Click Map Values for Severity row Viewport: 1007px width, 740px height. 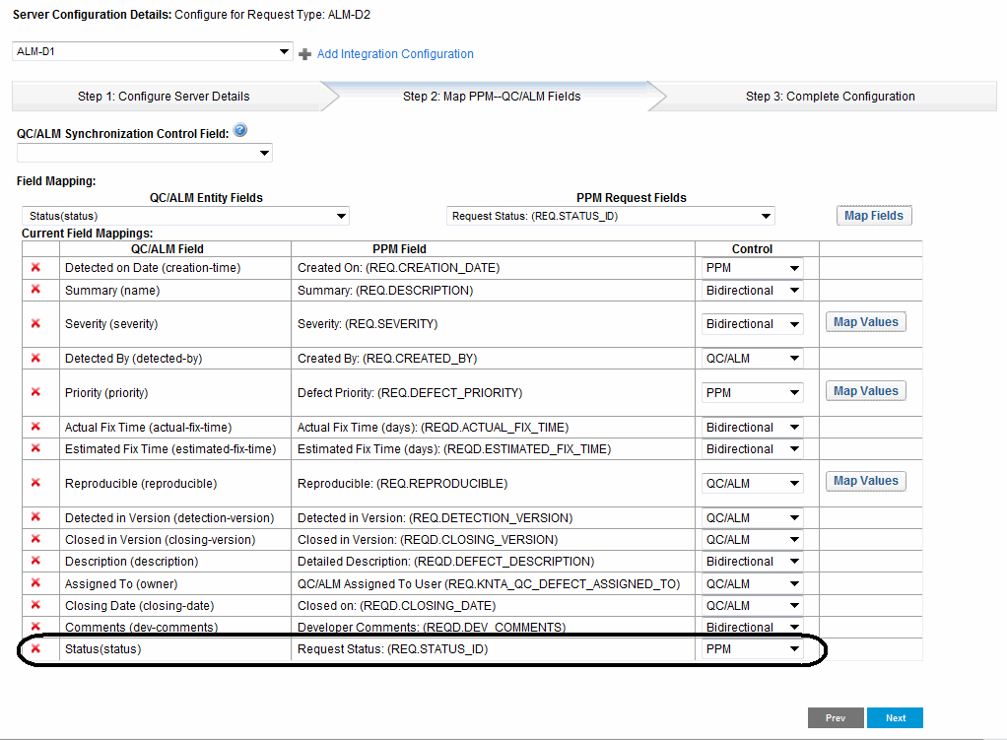pos(865,322)
